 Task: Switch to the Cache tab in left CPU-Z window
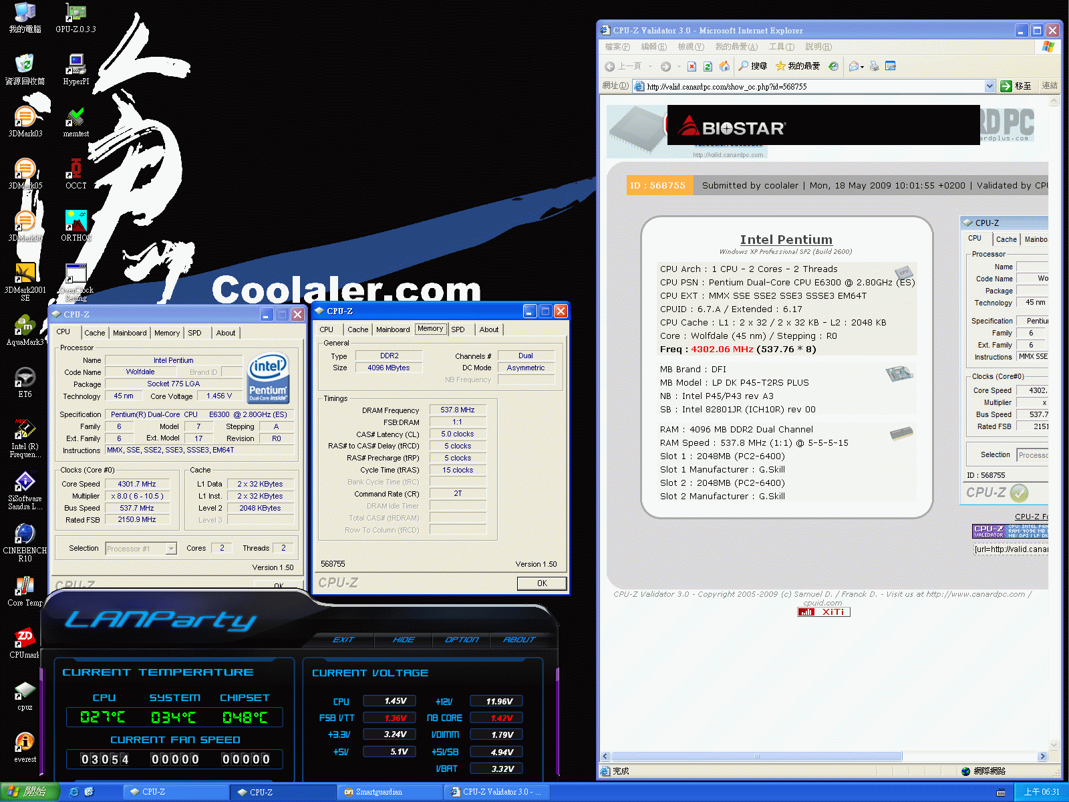[x=94, y=333]
